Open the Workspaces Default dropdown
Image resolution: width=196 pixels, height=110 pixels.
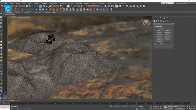tap(189, 3)
